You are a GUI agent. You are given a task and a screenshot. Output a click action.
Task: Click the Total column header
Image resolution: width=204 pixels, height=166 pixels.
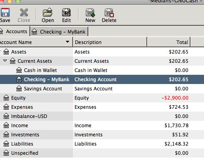point(169,42)
